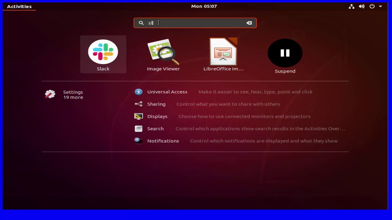
Task: Select the Displays result label
Action: (x=157, y=116)
